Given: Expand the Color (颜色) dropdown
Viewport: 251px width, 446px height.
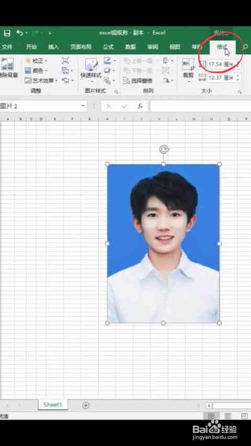Looking at the screenshot, I should [x=36, y=71].
